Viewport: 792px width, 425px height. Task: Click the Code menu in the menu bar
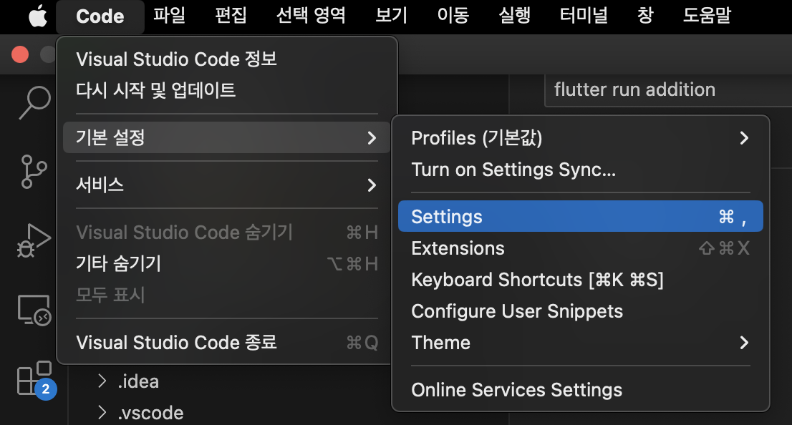pyautogui.click(x=100, y=16)
